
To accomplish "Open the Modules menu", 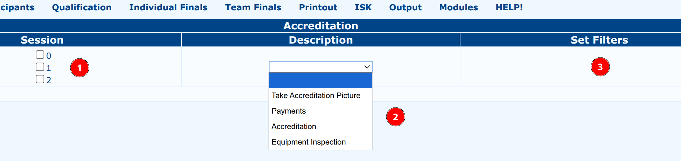I will [459, 7].
